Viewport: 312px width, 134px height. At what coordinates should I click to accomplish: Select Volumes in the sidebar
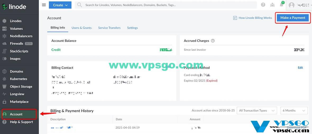click(x=16, y=29)
